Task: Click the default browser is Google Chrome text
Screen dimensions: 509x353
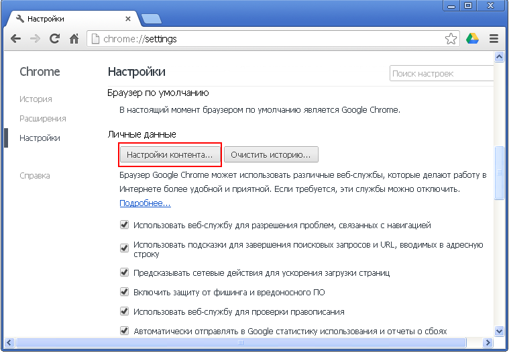Action: pyautogui.click(x=260, y=110)
